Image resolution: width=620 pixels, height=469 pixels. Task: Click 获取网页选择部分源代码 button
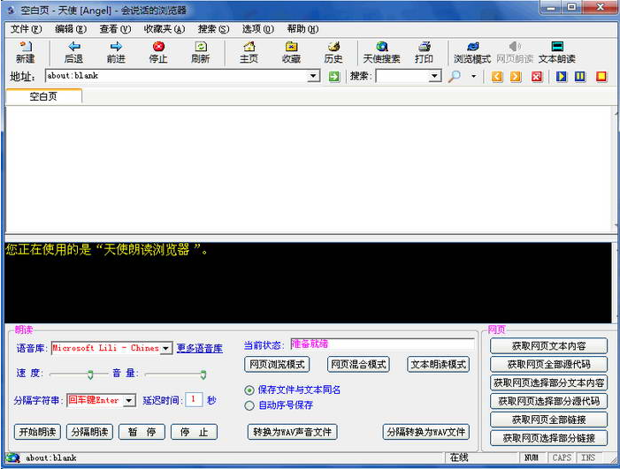(549, 401)
